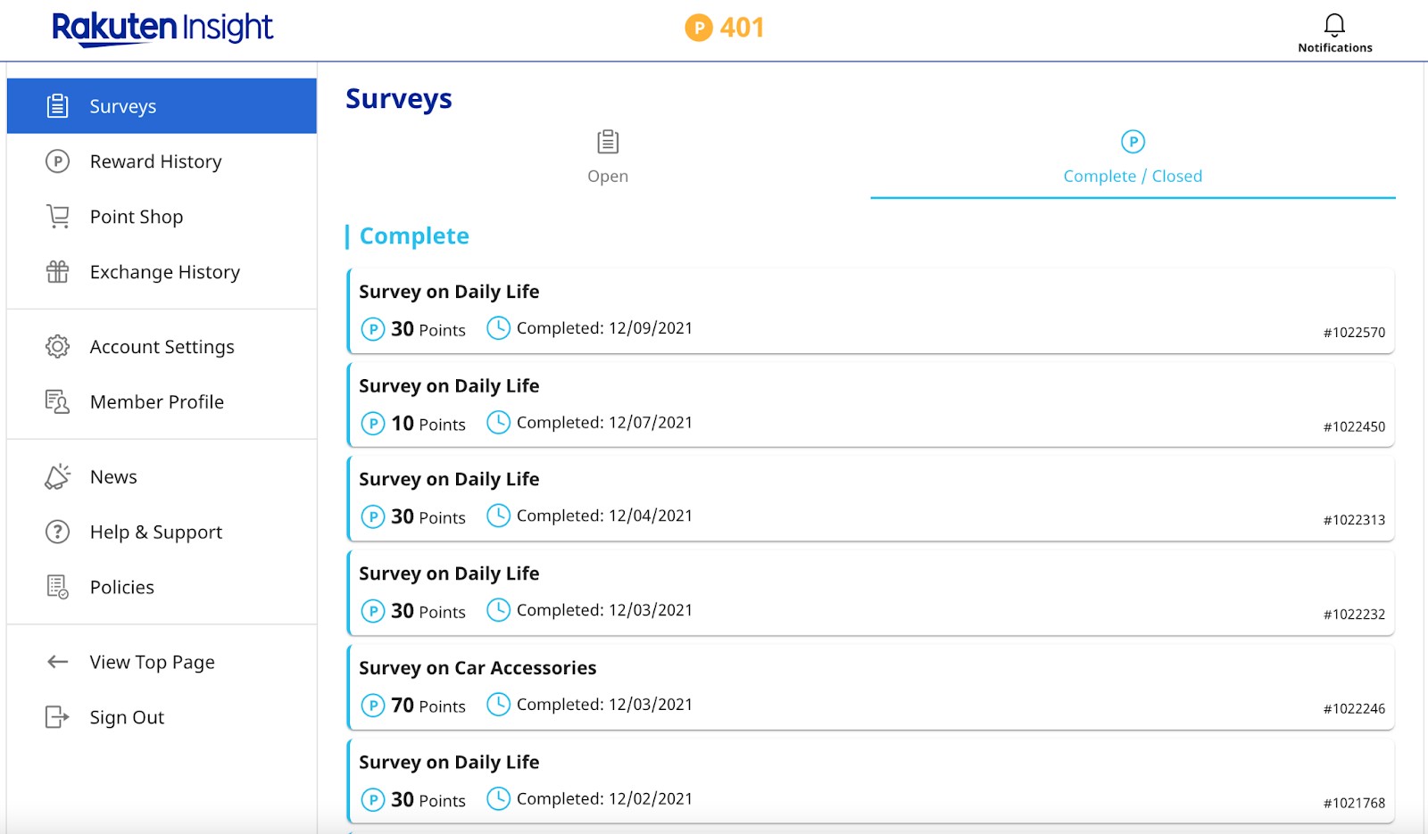The height and width of the screenshot is (834, 1428).
Task: Open Reward History in the sidebar
Action: pyautogui.click(x=162, y=161)
